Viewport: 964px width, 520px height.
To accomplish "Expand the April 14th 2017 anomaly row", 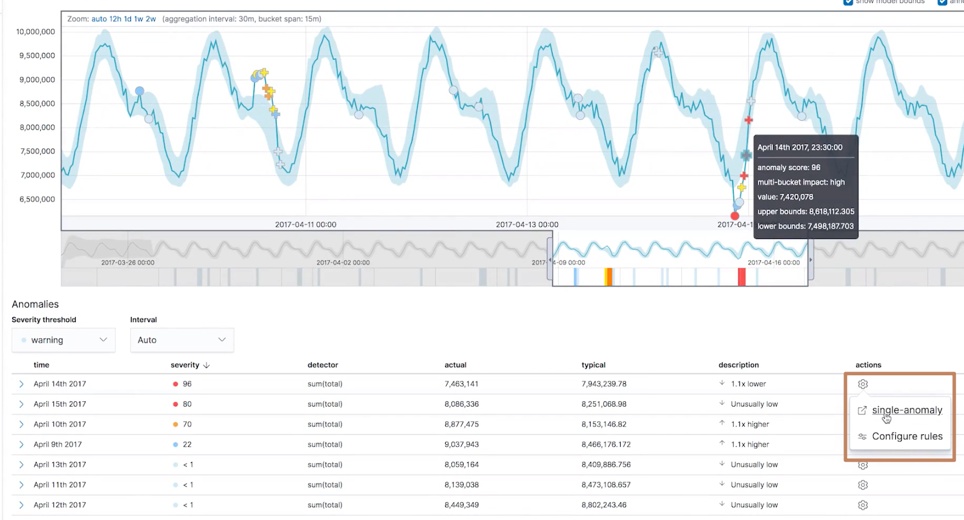I will tap(22, 384).
